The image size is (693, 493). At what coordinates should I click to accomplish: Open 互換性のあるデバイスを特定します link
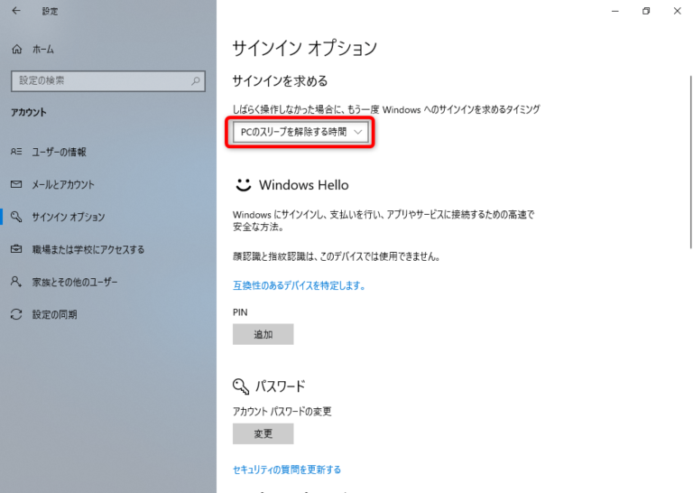pyautogui.click(x=299, y=285)
